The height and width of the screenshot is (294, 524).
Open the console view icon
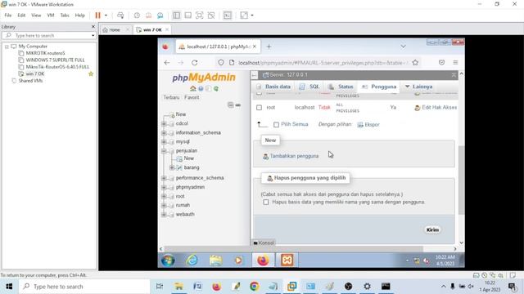228,16
